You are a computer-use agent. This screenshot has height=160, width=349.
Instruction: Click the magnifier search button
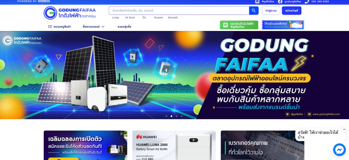[x=254, y=10]
